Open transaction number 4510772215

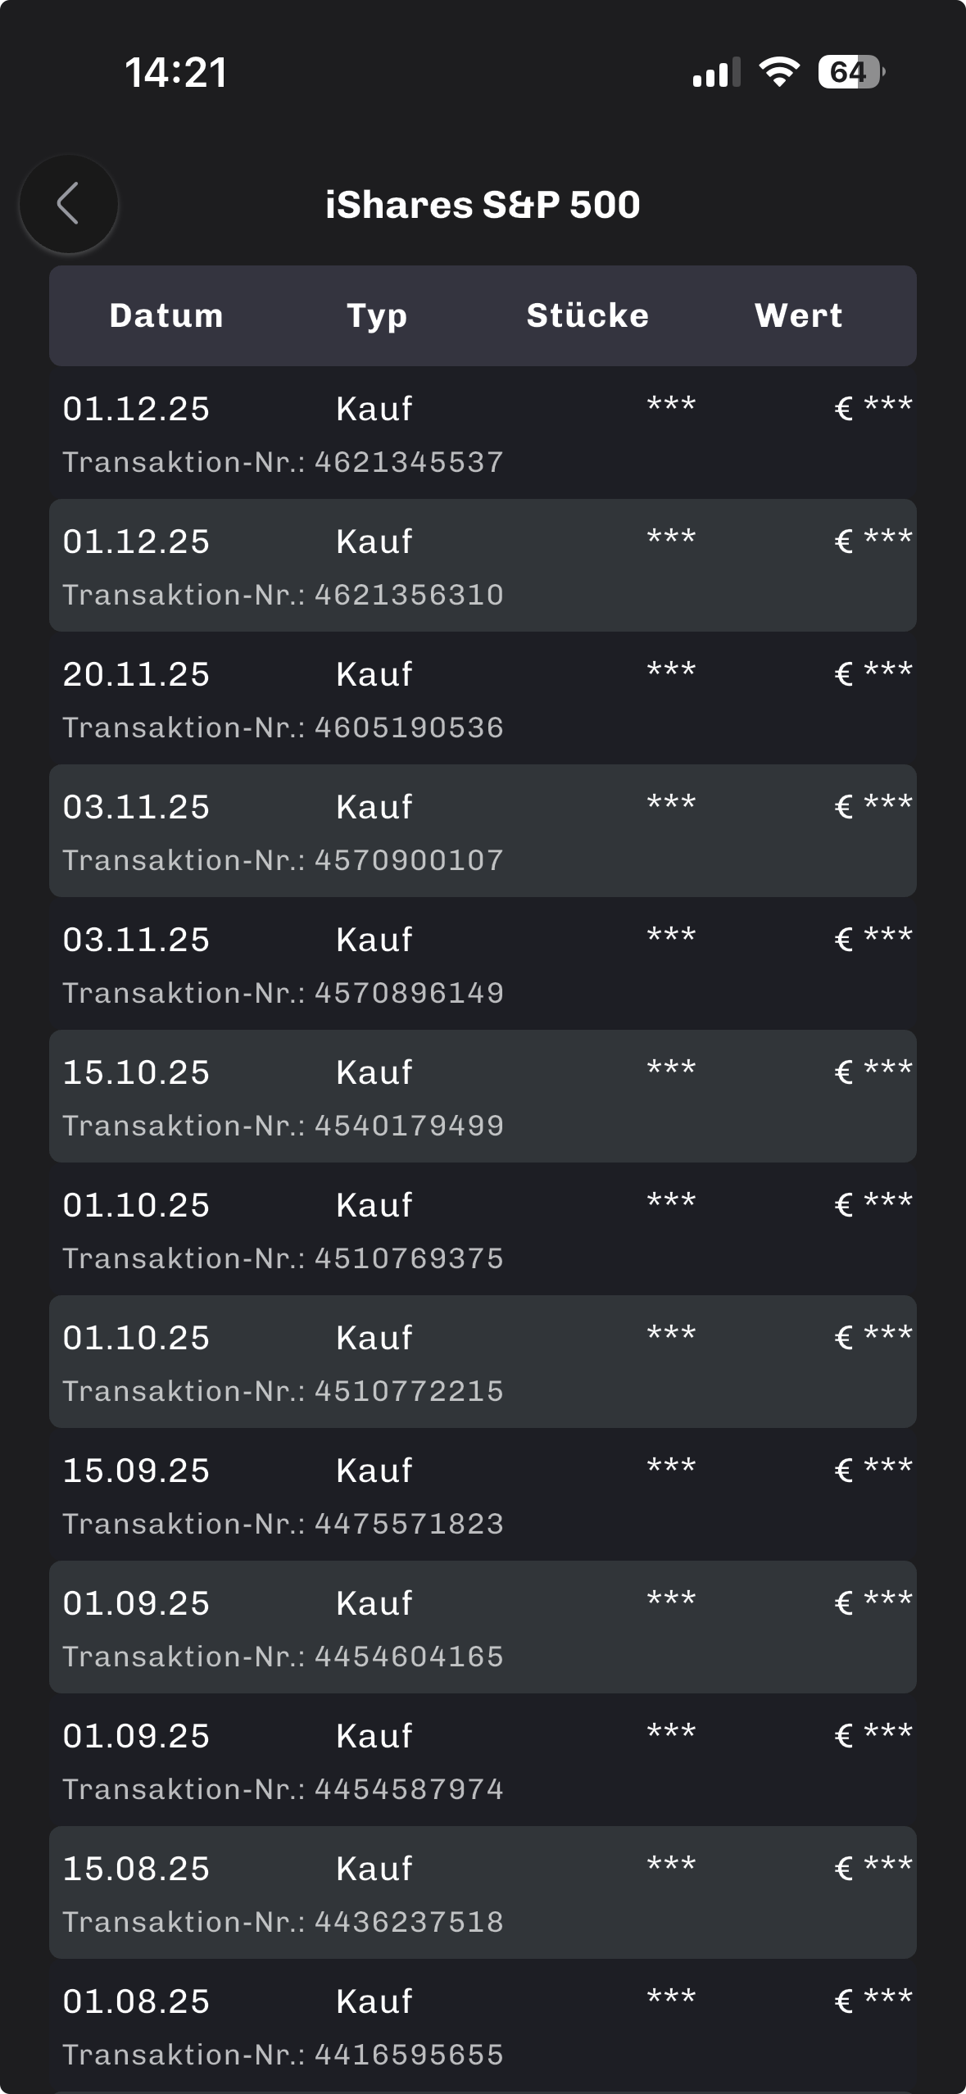click(x=483, y=1362)
